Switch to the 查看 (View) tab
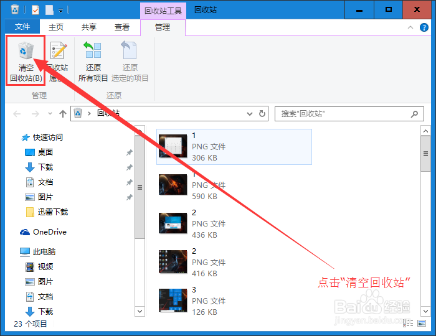The height and width of the screenshot is (336, 436). [122, 27]
